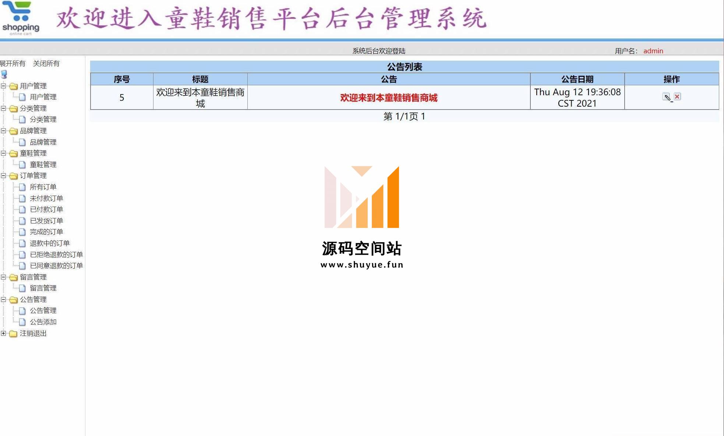Click the folder icon beside 用户管理 group
The image size is (724, 436).
(x=14, y=86)
